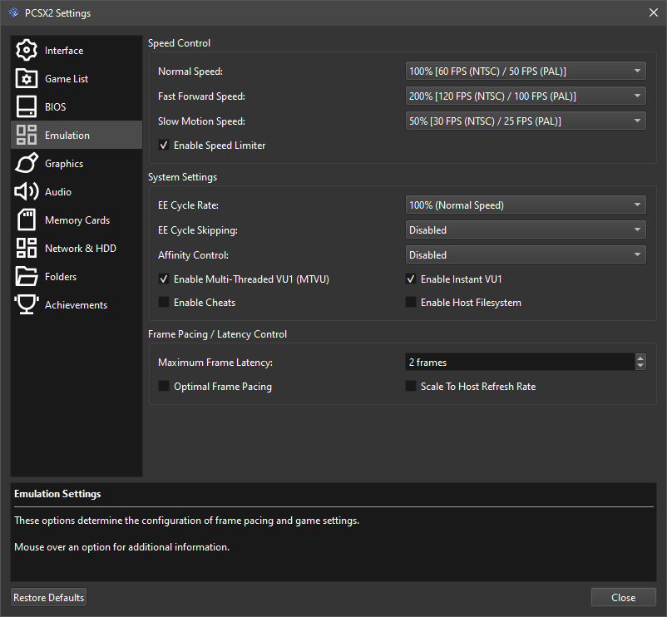This screenshot has width=667, height=617.
Task: Open the Game List settings page
Action: pos(77,78)
